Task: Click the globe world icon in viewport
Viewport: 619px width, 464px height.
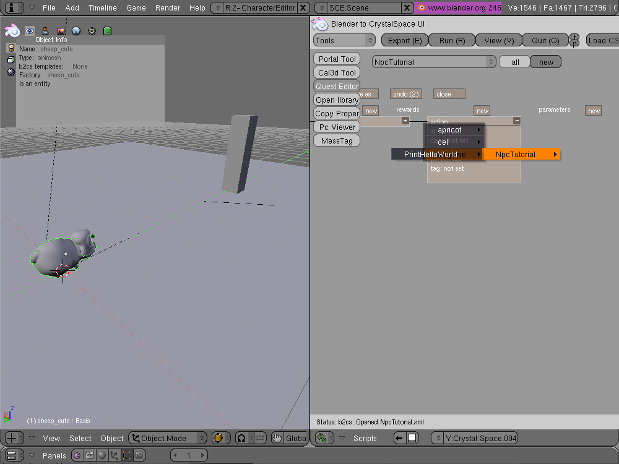Action: pos(76,31)
